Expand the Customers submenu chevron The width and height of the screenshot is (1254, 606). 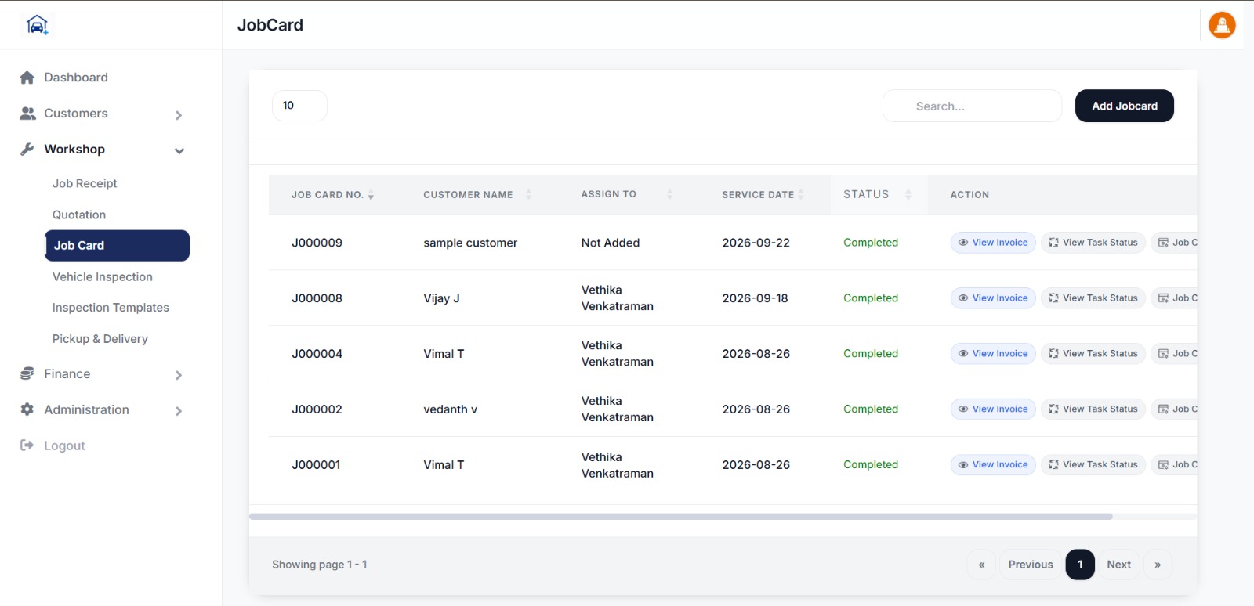[x=179, y=115]
